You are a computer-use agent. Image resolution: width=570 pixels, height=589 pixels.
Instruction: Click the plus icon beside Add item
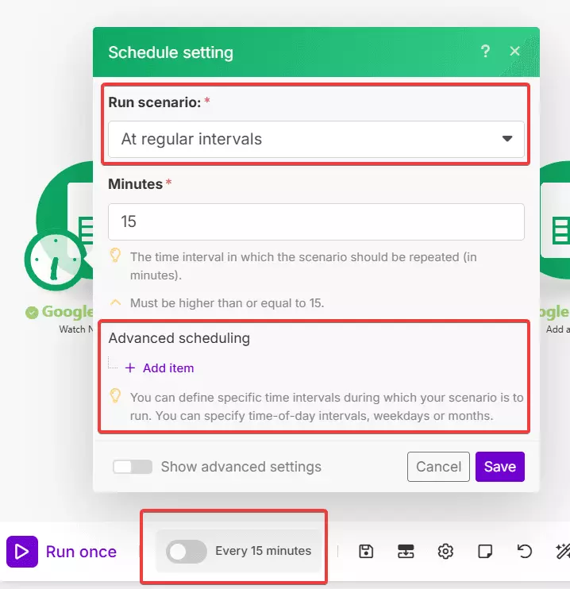click(130, 368)
